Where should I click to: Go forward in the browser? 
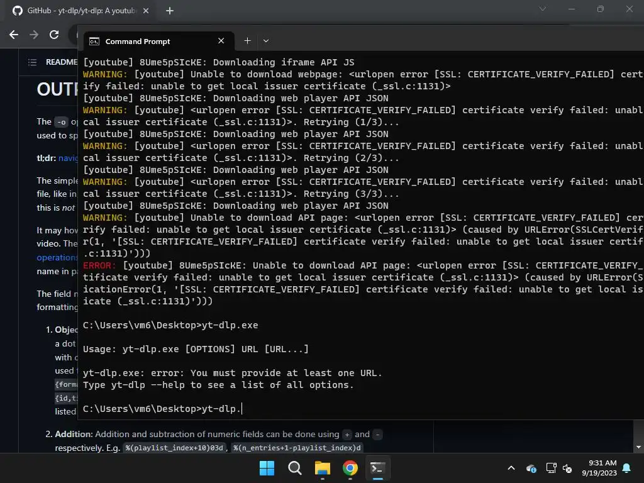coord(34,35)
